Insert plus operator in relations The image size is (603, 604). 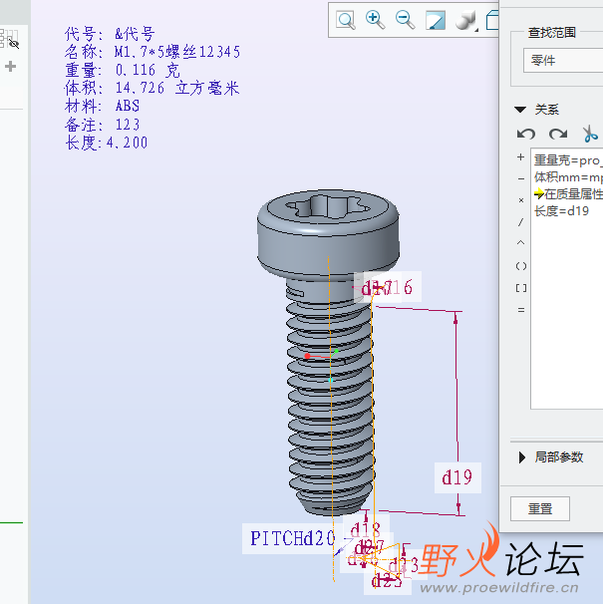click(x=521, y=157)
